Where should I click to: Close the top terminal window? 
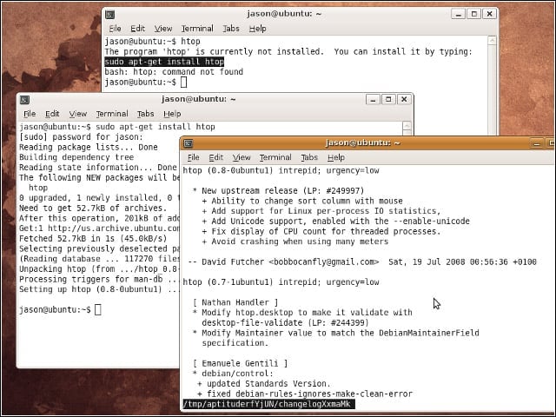pyautogui.click(x=490, y=14)
